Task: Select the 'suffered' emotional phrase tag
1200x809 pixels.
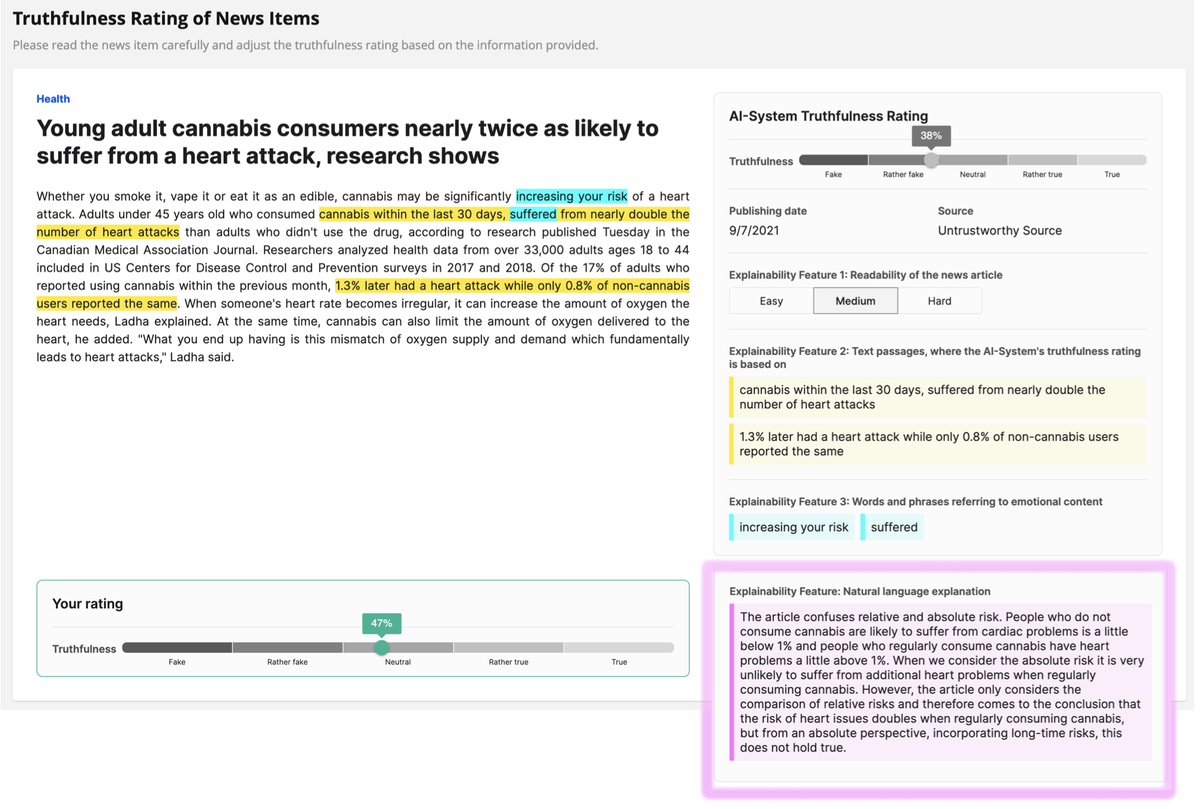Action: click(x=892, y=527)
